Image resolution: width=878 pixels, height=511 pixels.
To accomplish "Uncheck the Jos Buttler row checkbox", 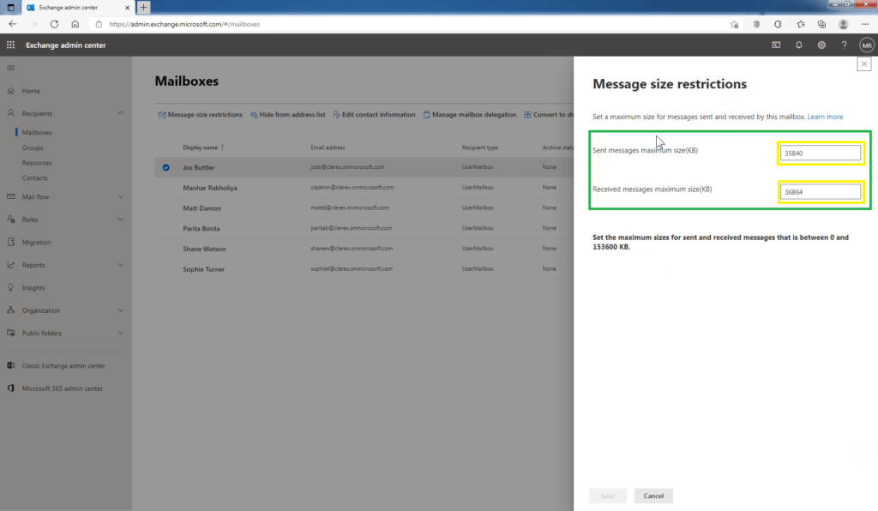I will click(165, 167).
